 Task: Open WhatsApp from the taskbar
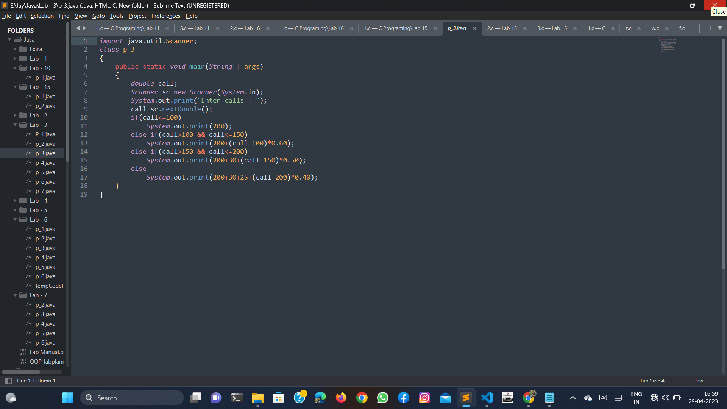click(382, 398)
